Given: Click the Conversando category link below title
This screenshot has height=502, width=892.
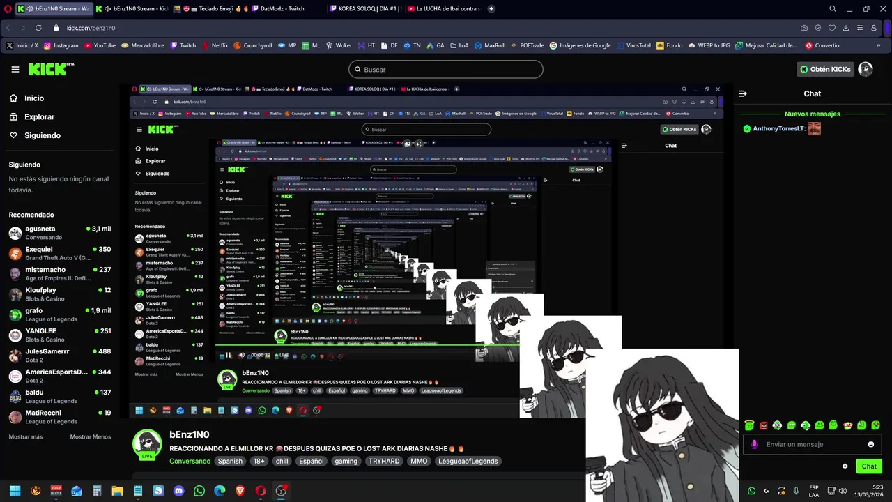Looking at the screenshot, I should pyautogui.click(x=190, y=461).
